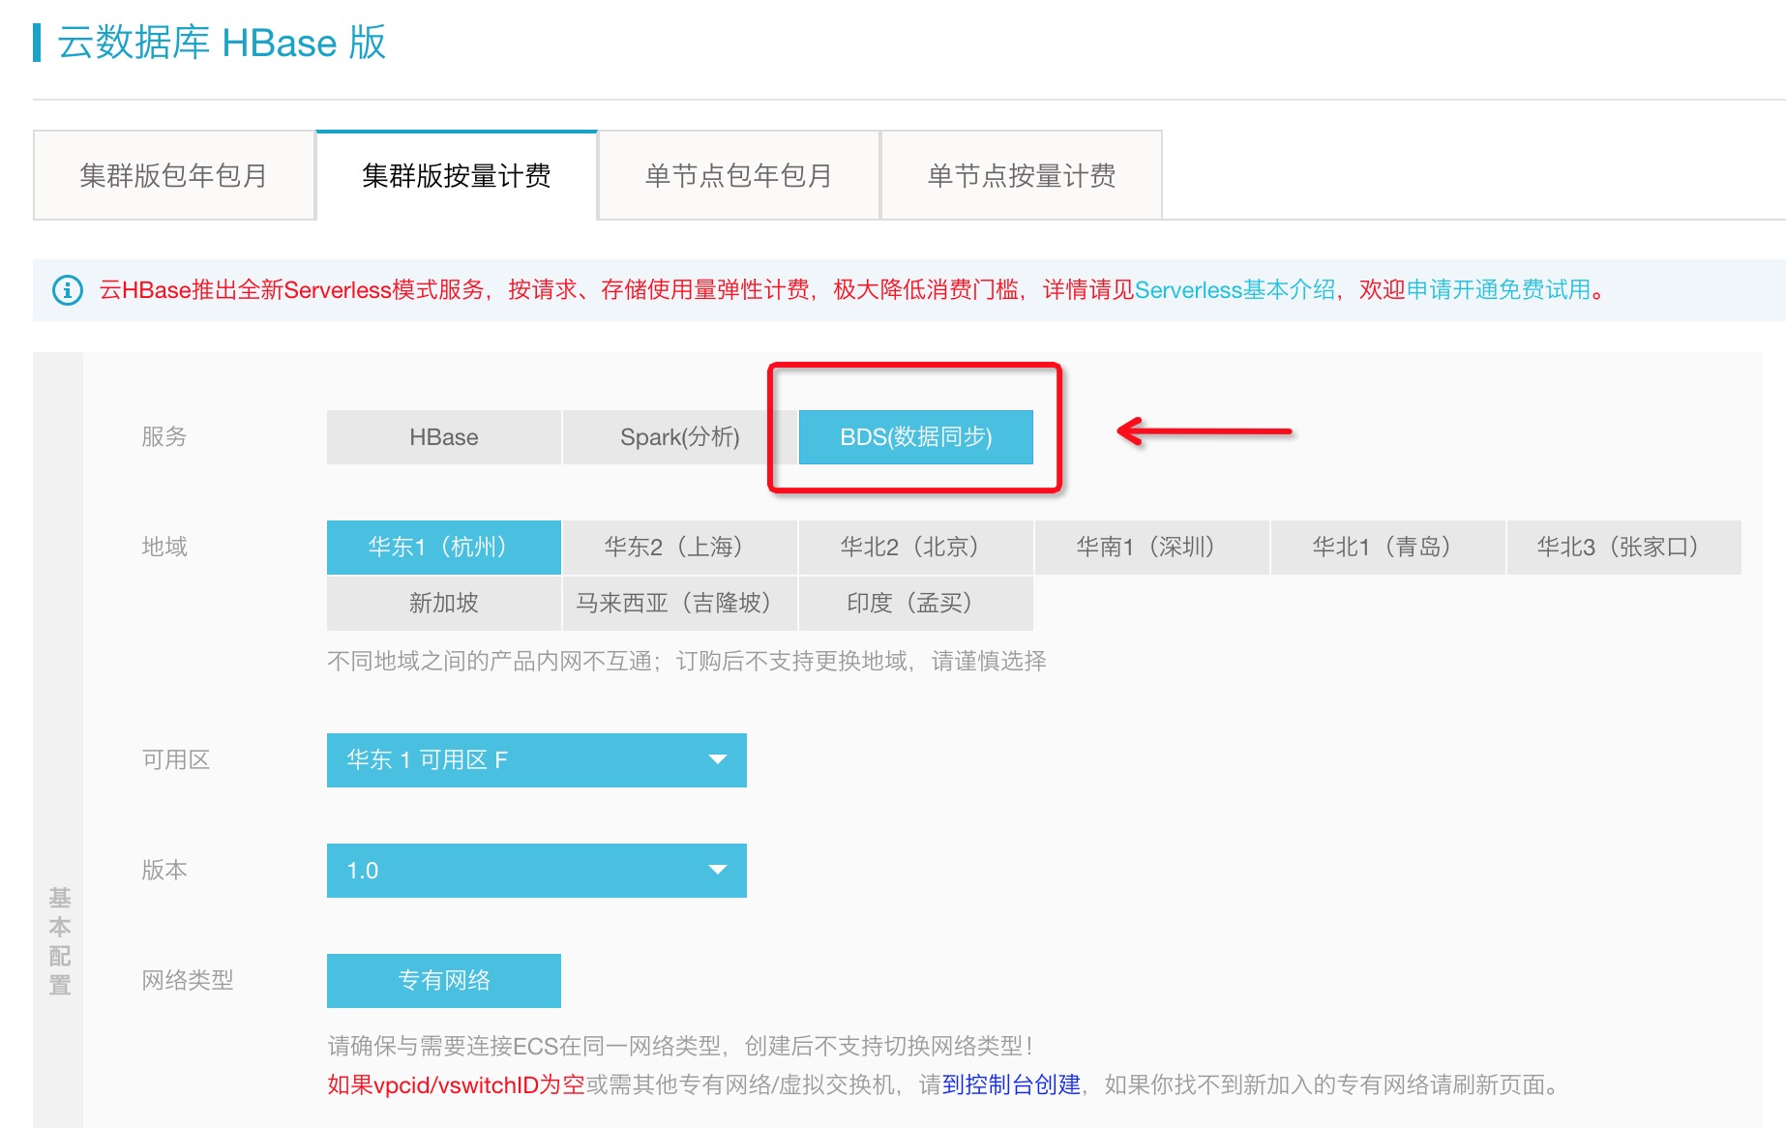Click the 基本配置 vertical section label
Screen dimensions: 1786x1128
pyautogui.click(x=59, y=941)
